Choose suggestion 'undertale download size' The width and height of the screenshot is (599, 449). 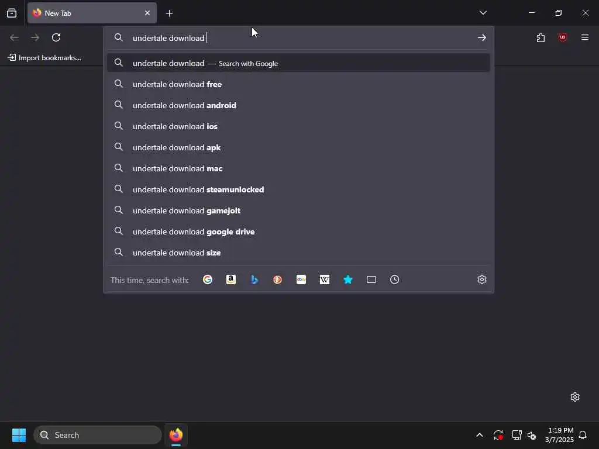298,253
